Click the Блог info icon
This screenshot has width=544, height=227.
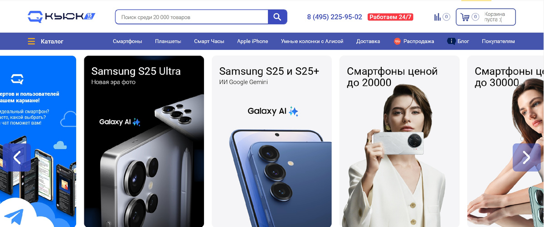pyautogui.click(x=451, y=41)
